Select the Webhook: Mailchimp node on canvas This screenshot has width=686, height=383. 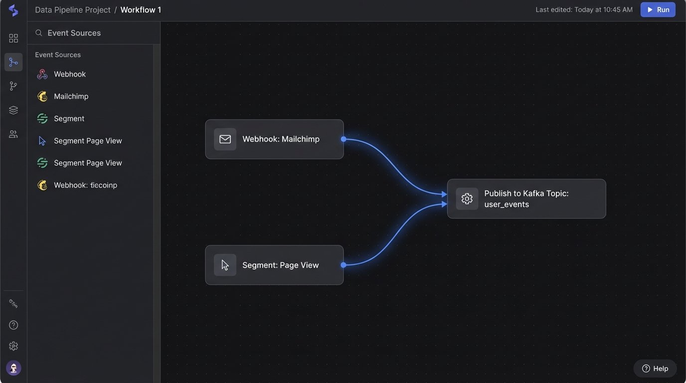(x=274, y=139)
